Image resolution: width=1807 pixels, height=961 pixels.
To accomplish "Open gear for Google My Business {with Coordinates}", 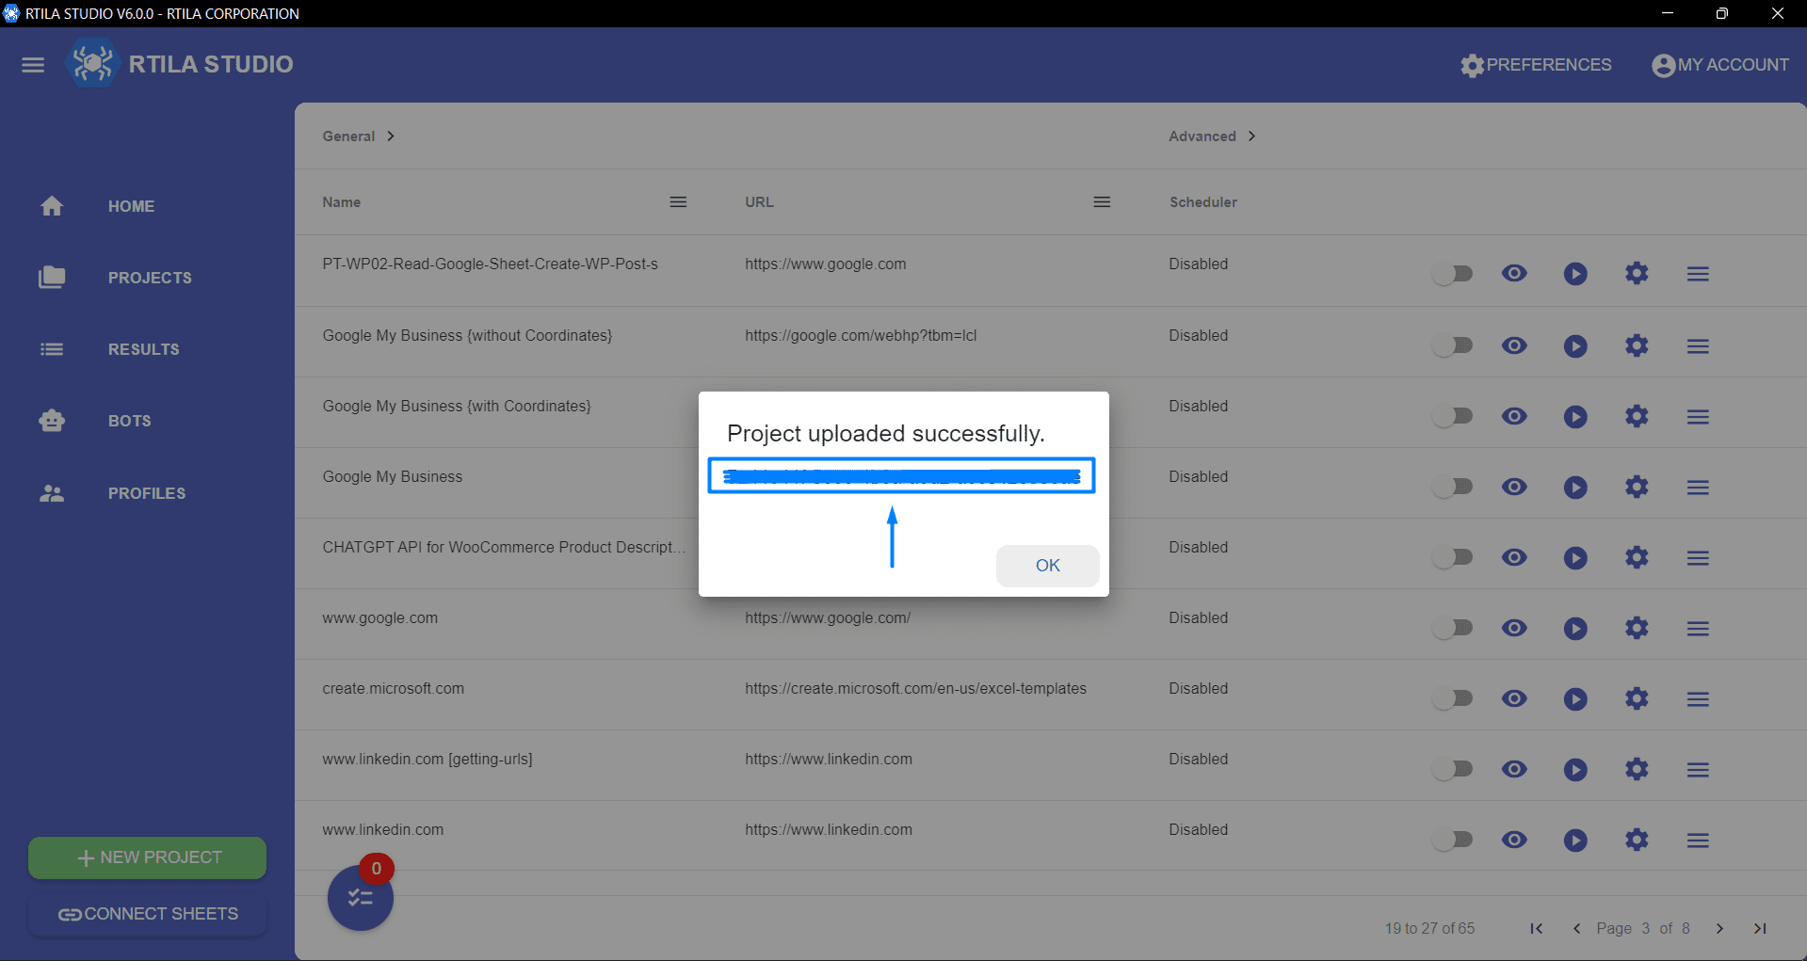I will point(1637,416).
